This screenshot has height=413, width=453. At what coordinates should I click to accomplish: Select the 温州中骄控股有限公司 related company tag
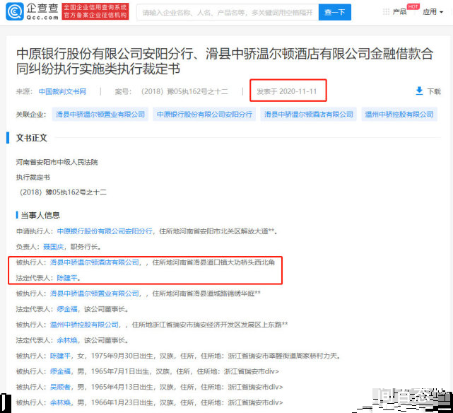(x=399, y=115)
